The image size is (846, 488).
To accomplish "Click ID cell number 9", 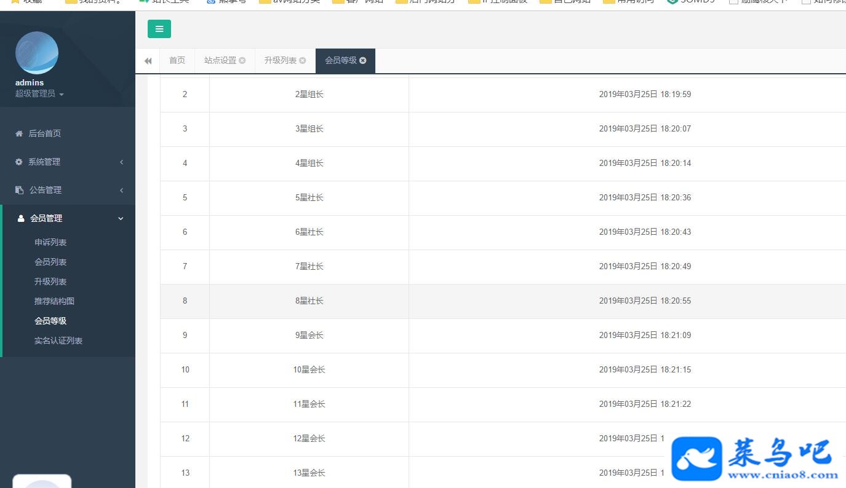I will pos(185,336).
